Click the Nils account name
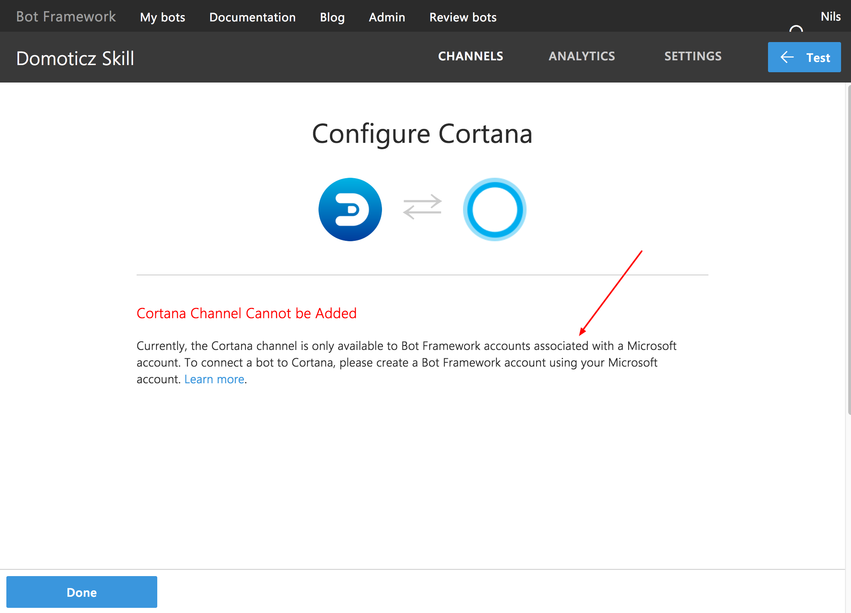This screenshot has height=613, width=851. click(x=830, y=16)
